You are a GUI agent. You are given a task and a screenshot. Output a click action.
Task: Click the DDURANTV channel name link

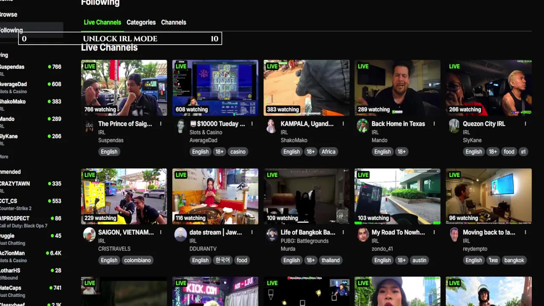[x=203, y=249]
